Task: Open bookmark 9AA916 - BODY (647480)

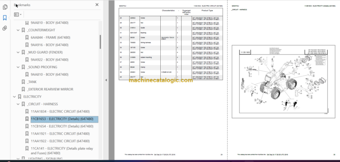Action: [x=50, y=45]
